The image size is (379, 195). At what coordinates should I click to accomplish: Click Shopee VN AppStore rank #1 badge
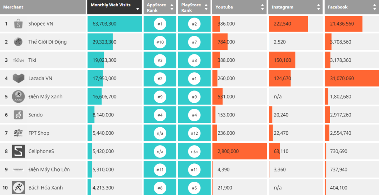point(160,24)
